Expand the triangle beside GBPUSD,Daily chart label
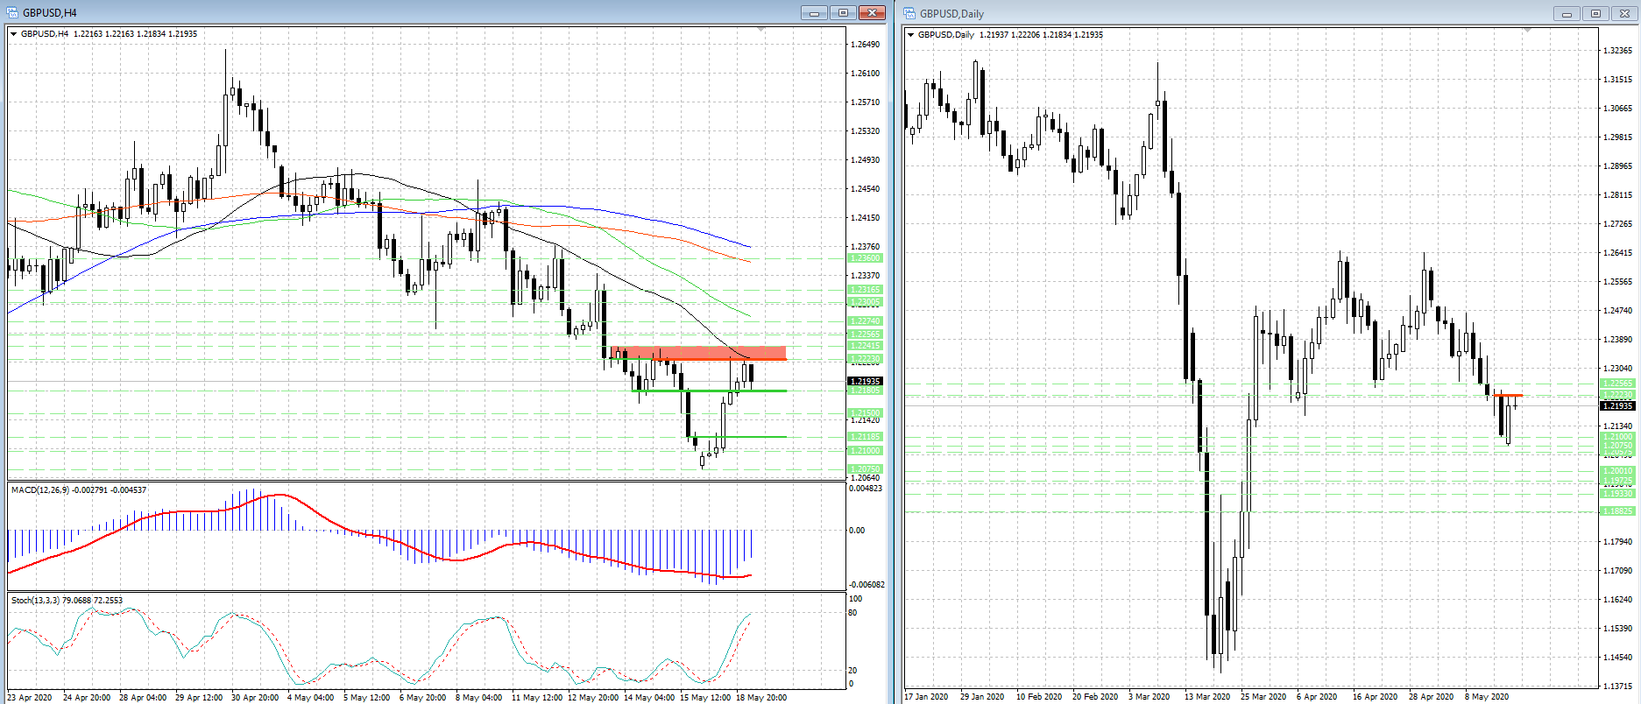The image size is (1641, 704). pos(911,35)
